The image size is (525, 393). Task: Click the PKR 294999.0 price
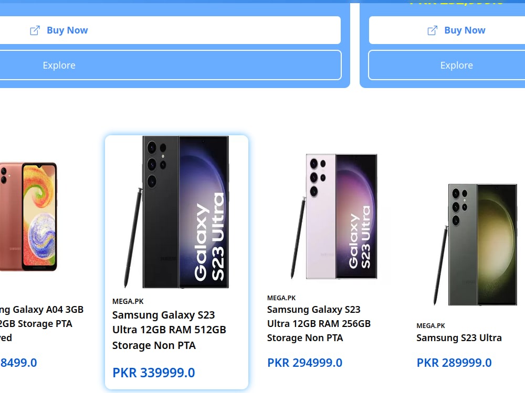(x=304, y=363)
